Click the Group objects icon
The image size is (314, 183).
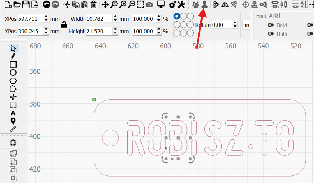click(195, 4)
